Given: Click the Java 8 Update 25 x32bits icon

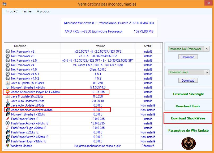Looking at the screenshot, I should (8, 96).
